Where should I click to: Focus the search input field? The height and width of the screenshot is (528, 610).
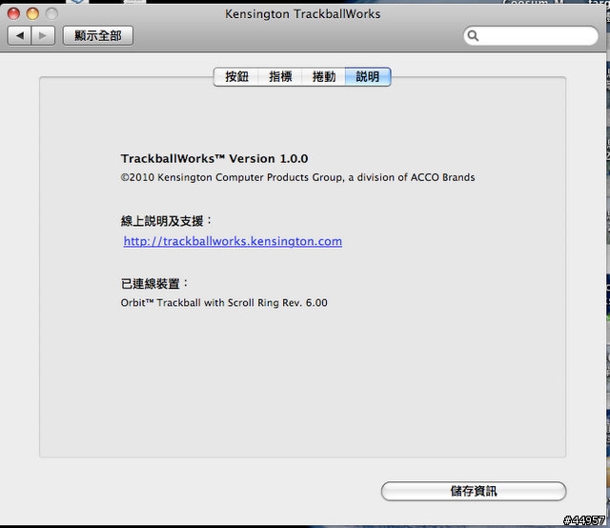pos(531,36)
